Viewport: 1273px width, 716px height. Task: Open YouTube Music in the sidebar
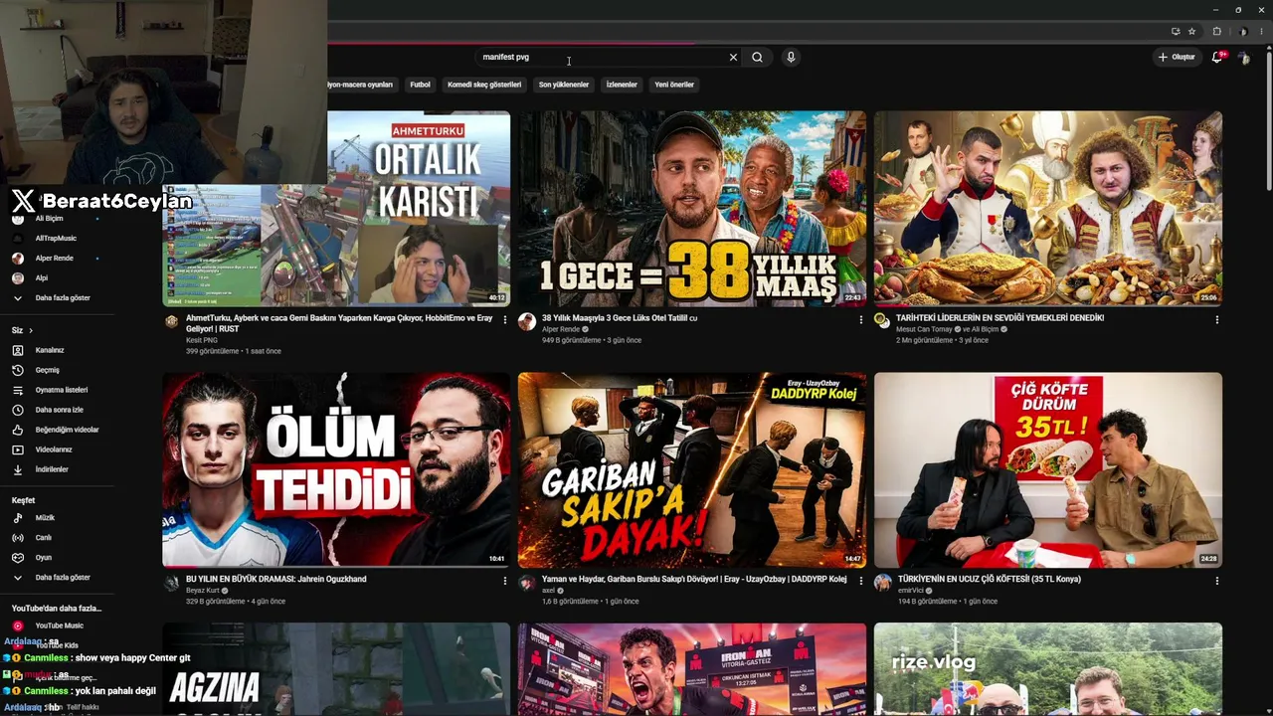(x=56, y=626)
